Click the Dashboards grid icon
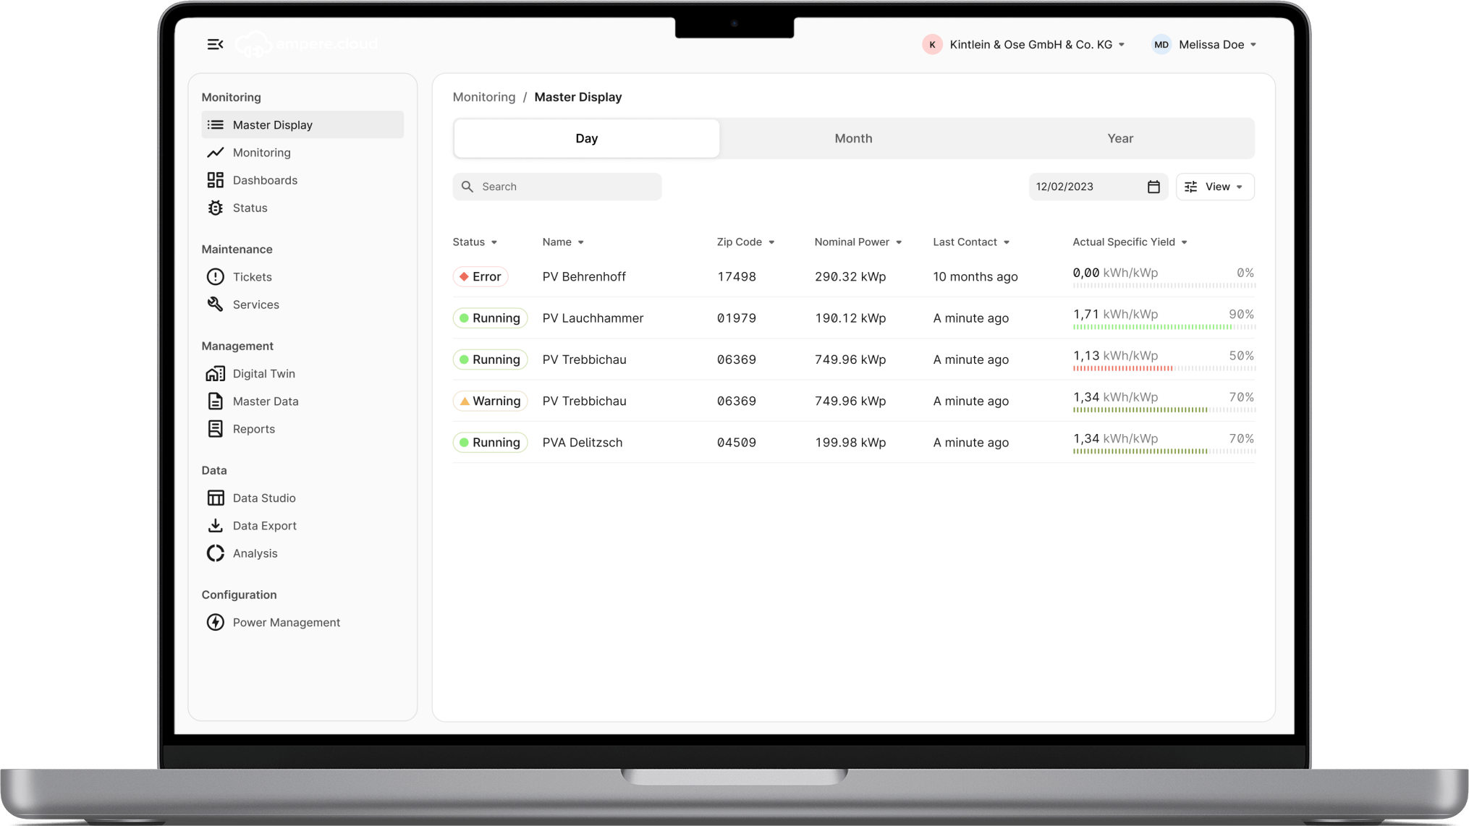This screenshot has width=1469, height=826. pos(215,180)
